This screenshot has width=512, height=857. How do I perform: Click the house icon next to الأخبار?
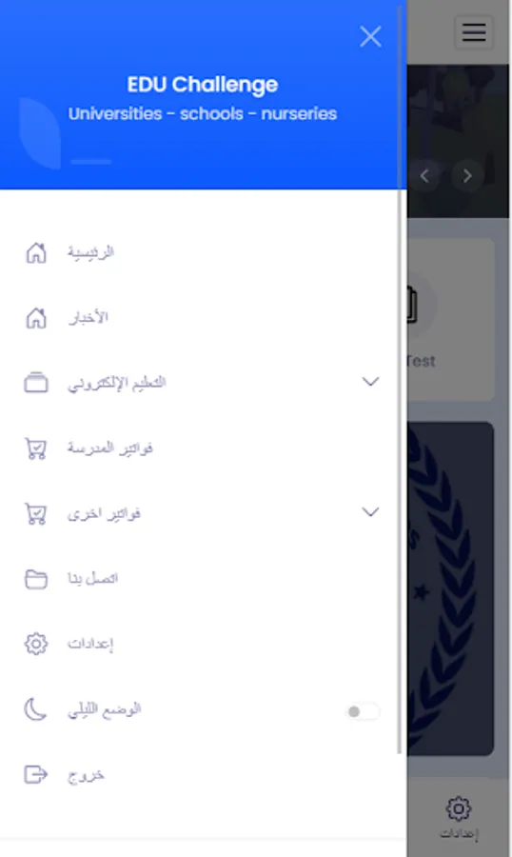pos(36,317)
